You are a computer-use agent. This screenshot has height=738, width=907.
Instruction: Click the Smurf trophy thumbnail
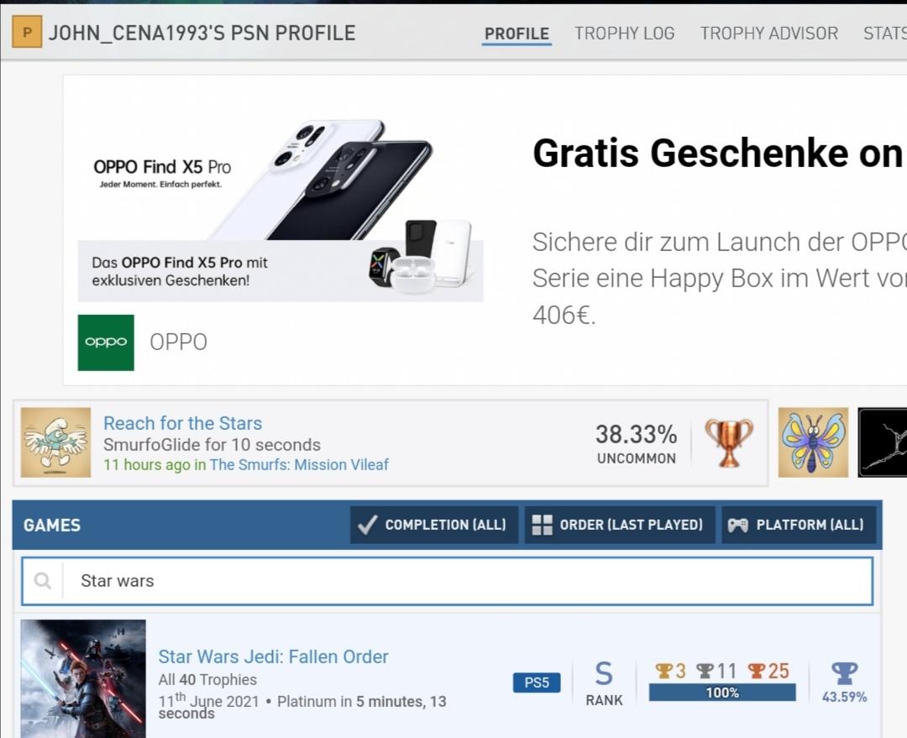[x=55, y=442]
